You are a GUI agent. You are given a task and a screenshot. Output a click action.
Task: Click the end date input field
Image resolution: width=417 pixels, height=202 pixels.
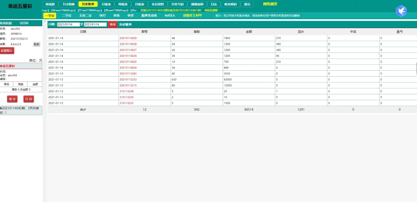click(x=95, y=24)
